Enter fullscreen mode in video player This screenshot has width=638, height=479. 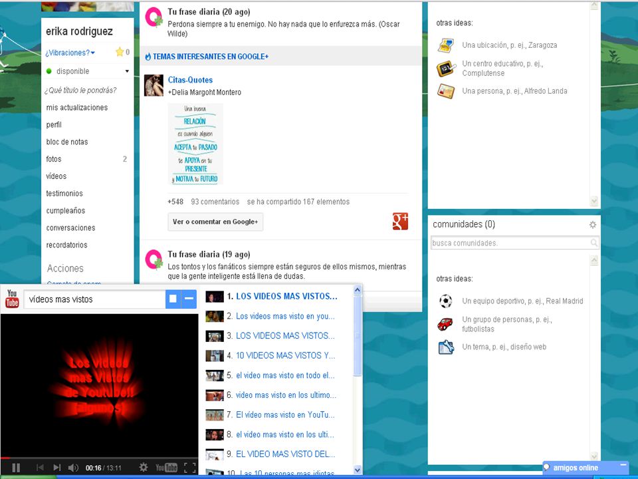coord(189,468)
